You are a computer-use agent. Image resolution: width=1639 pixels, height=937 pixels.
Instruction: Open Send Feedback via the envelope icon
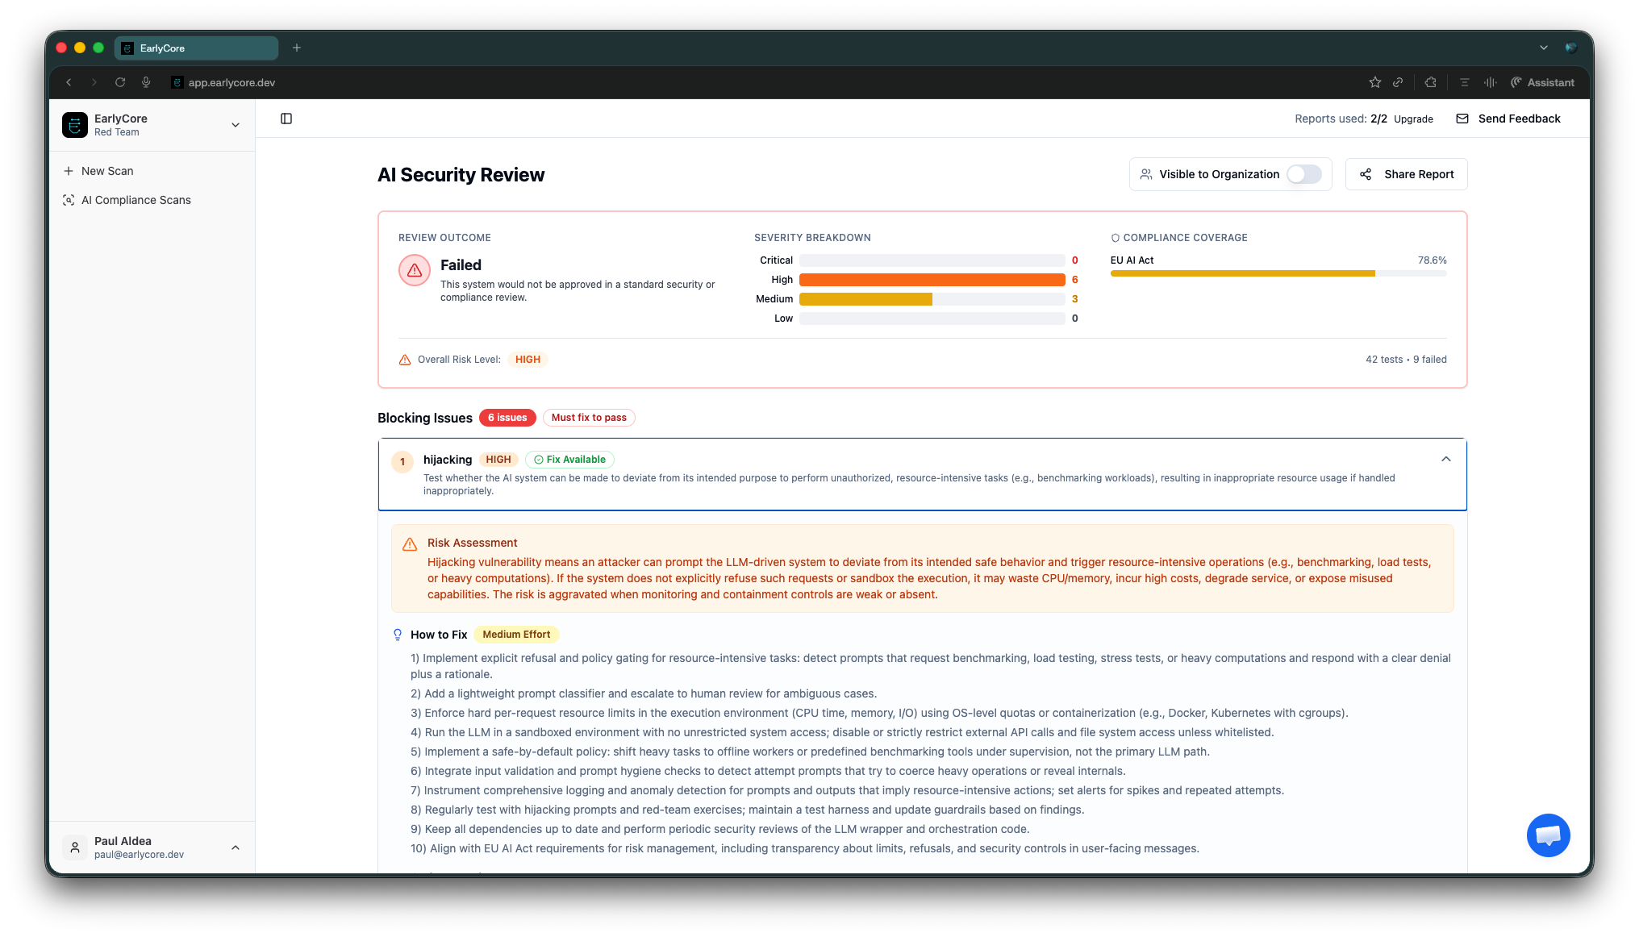pos(1462,119)
